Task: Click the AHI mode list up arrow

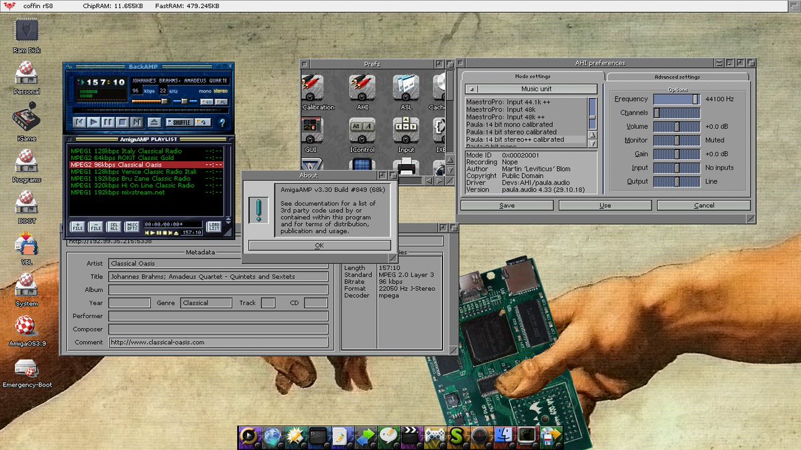Action: [x=593, y=134]
